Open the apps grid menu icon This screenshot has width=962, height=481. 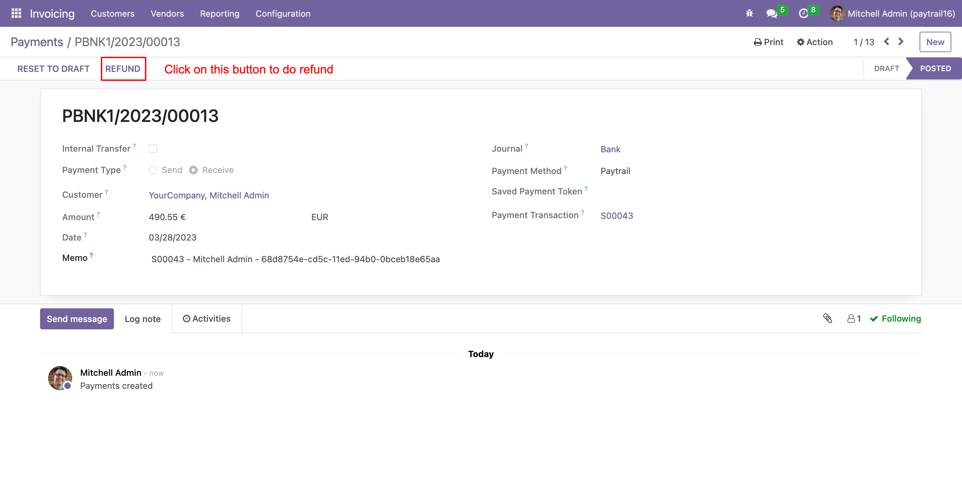click(16, 13)
